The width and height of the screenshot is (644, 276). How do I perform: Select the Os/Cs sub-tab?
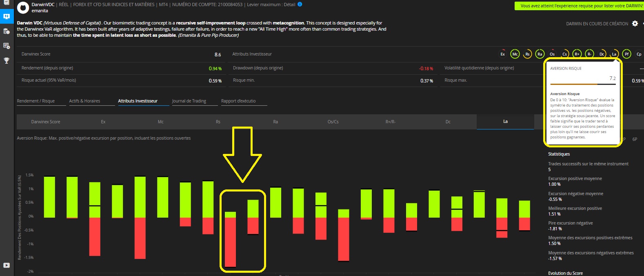coord(333,122)
